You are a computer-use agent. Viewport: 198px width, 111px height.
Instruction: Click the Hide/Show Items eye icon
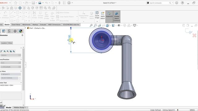(119, 25)
